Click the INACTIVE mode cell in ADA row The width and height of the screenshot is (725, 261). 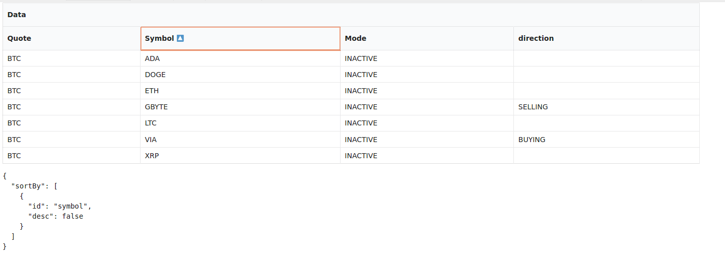tap(427, 58)
